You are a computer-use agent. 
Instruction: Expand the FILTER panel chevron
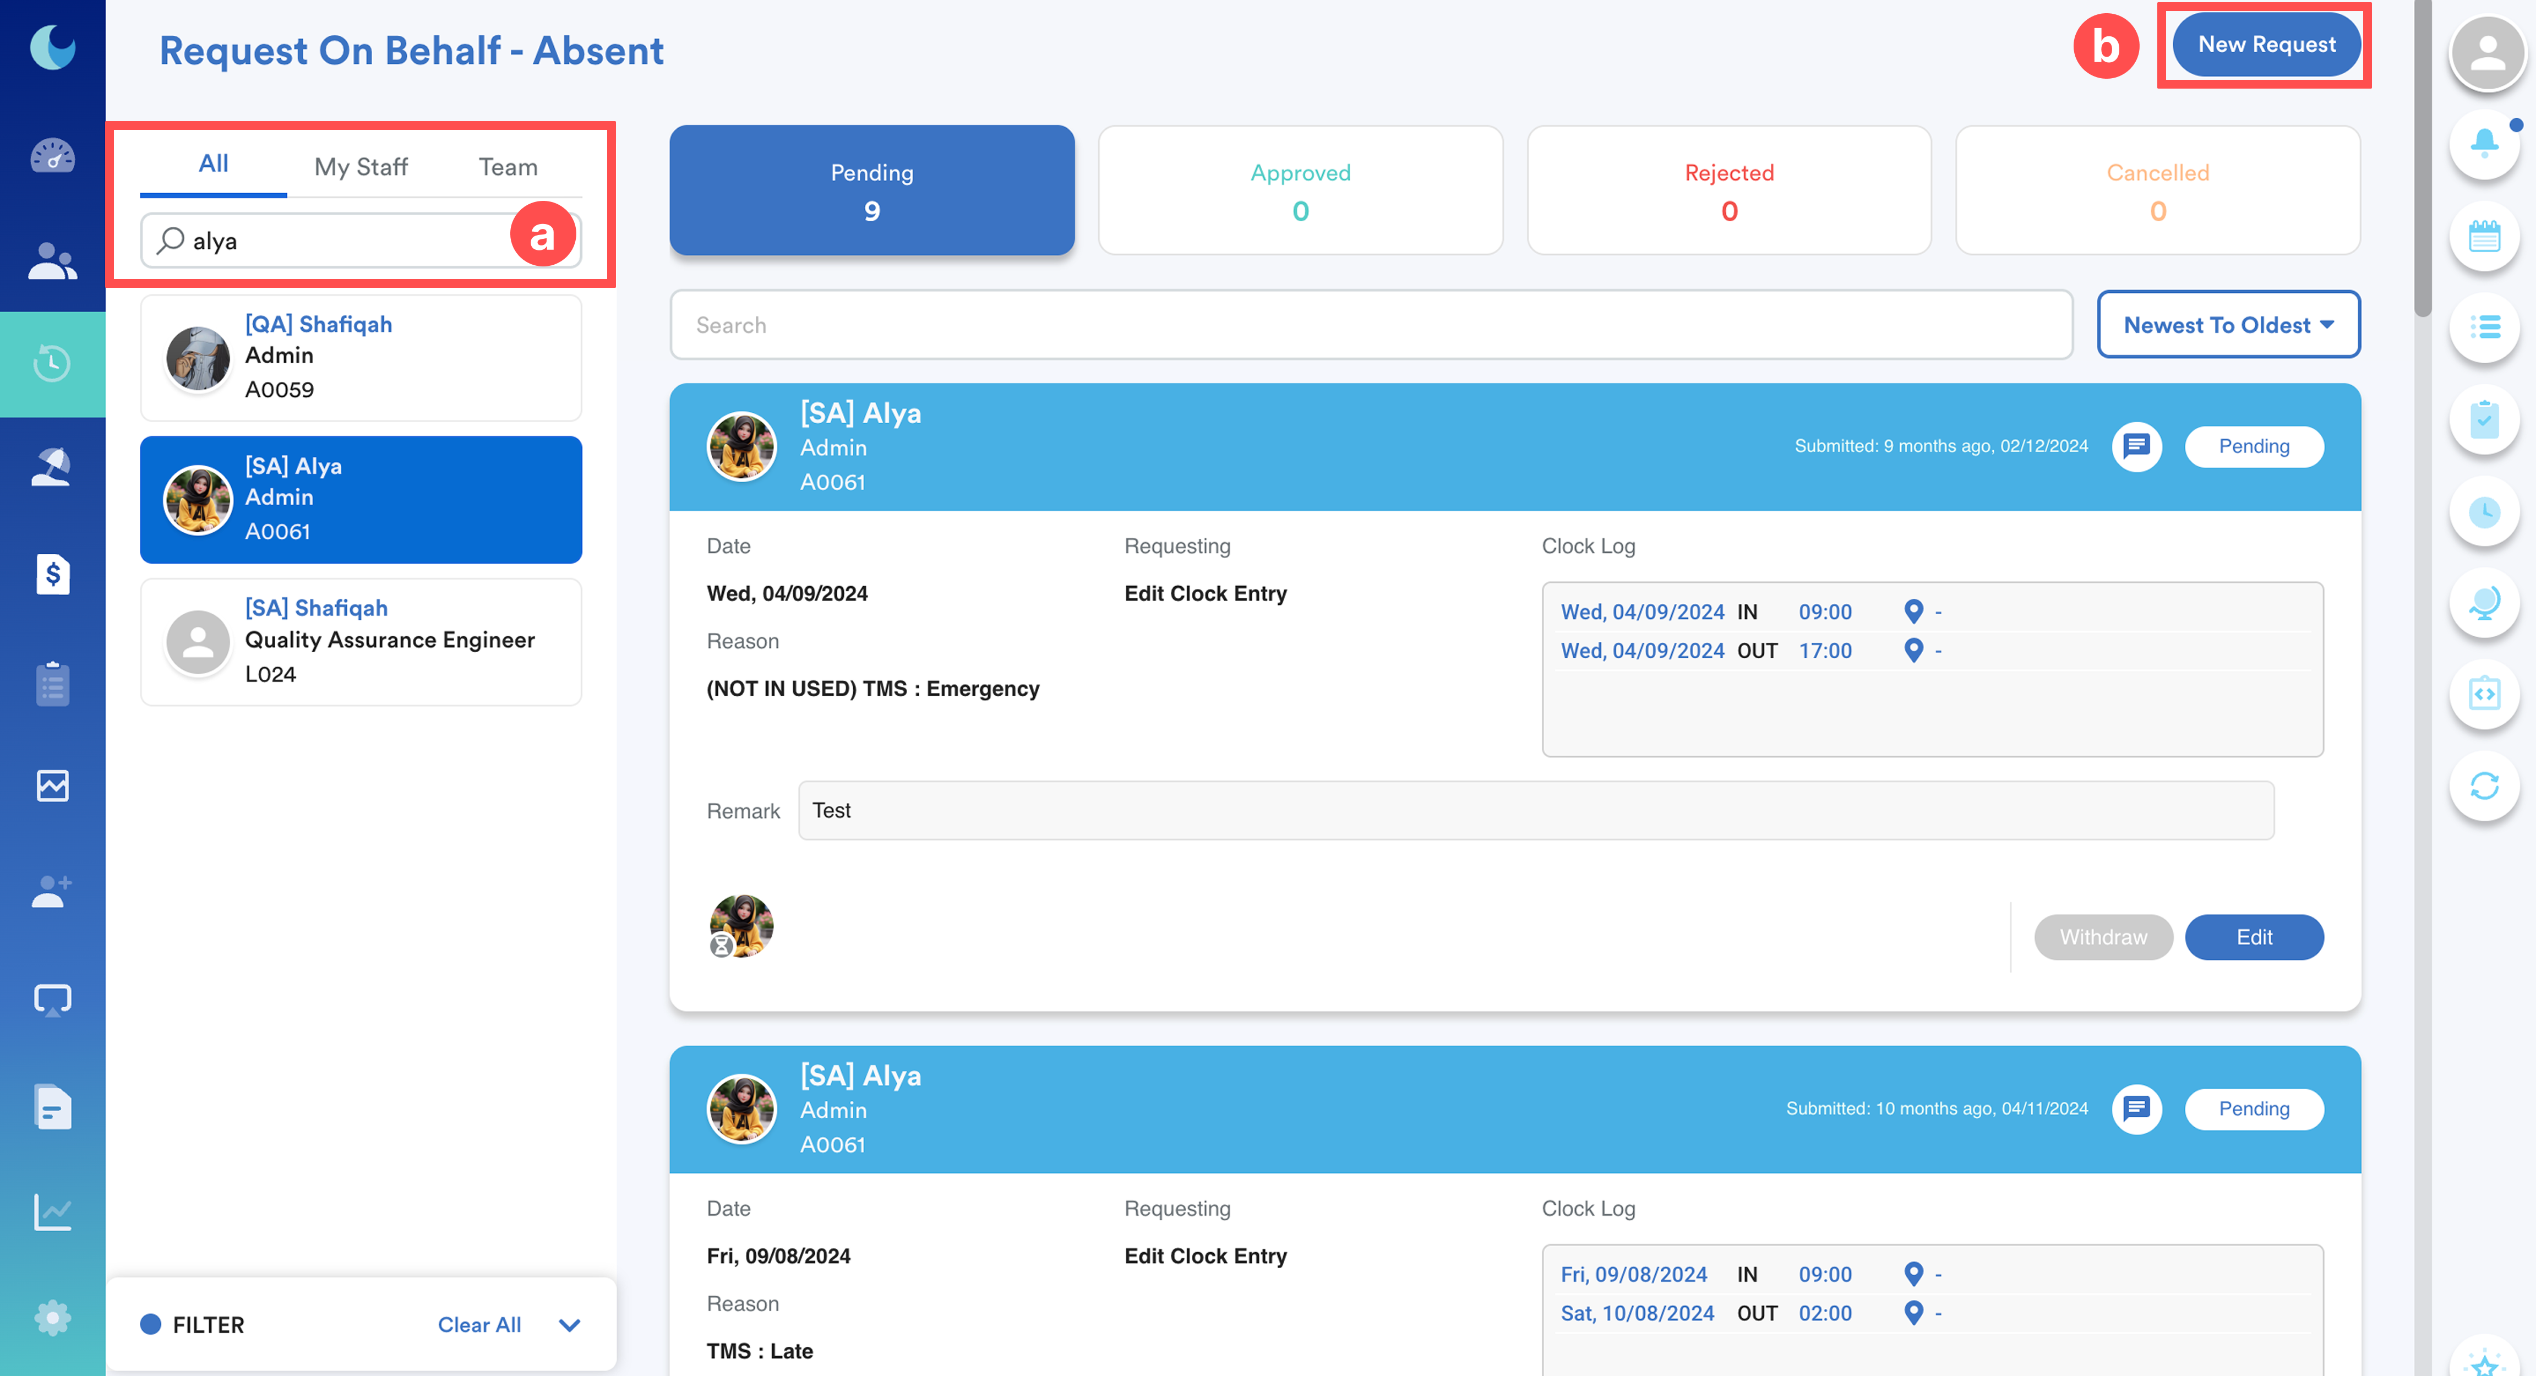click(x=569, y=1325)
